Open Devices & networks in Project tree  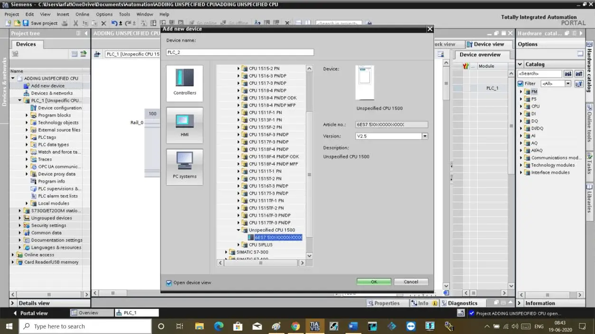click(52, 93)
